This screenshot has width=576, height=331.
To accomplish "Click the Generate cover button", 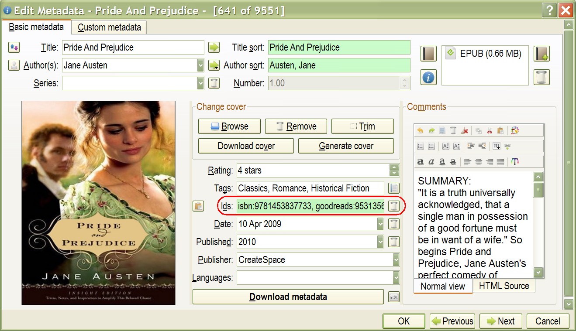I will [346, 146].
